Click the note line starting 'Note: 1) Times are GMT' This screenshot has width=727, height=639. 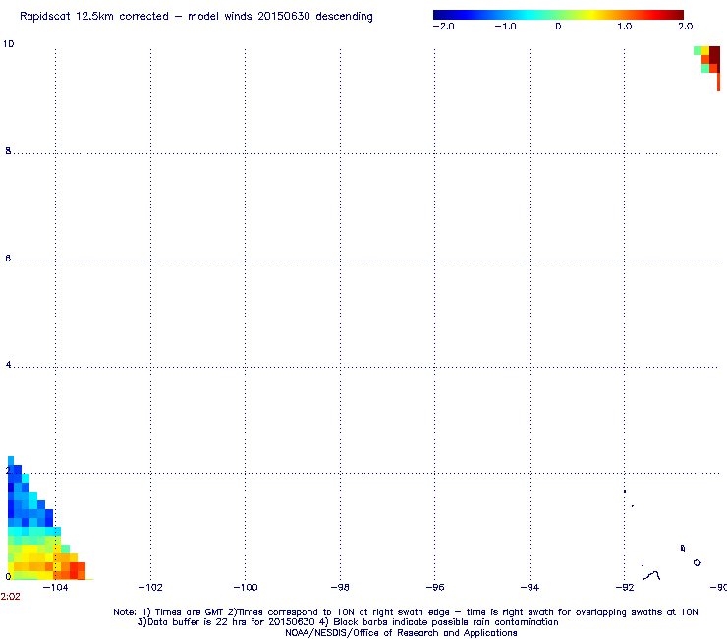tap(406, 612)
